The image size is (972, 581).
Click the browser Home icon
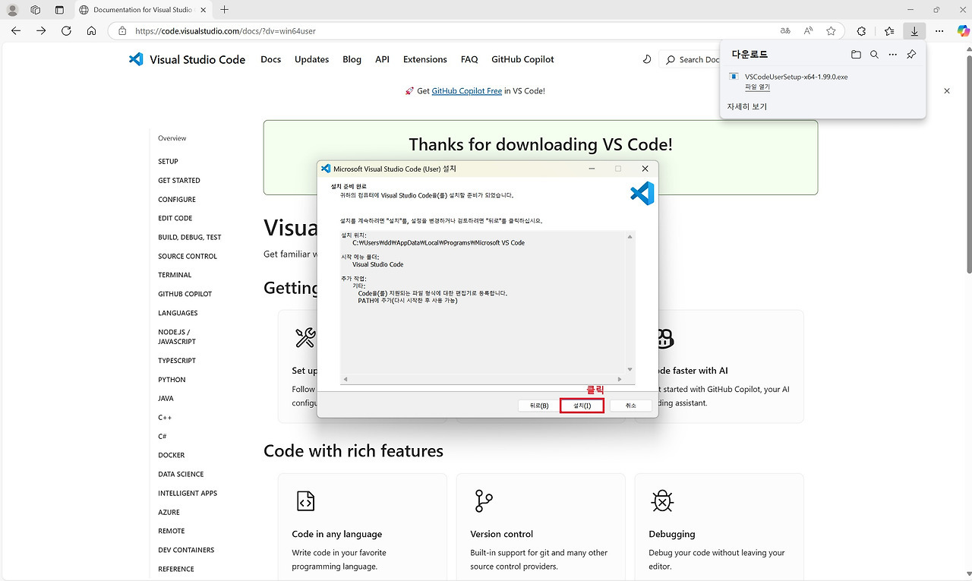pos(91,31)
